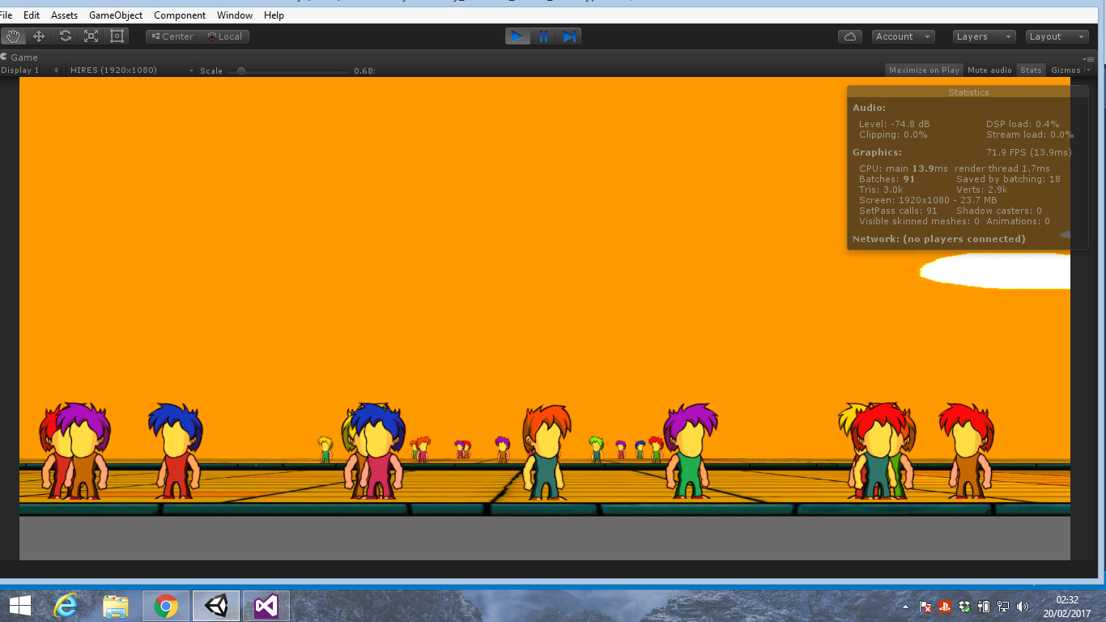Toggle Local handle rotation
The height and width of the screenshot is (622, 1106).
[x=224, y=36]
